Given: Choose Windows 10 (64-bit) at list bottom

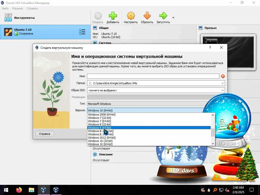Looking at the screenshot, I should [x=149, y=144].
